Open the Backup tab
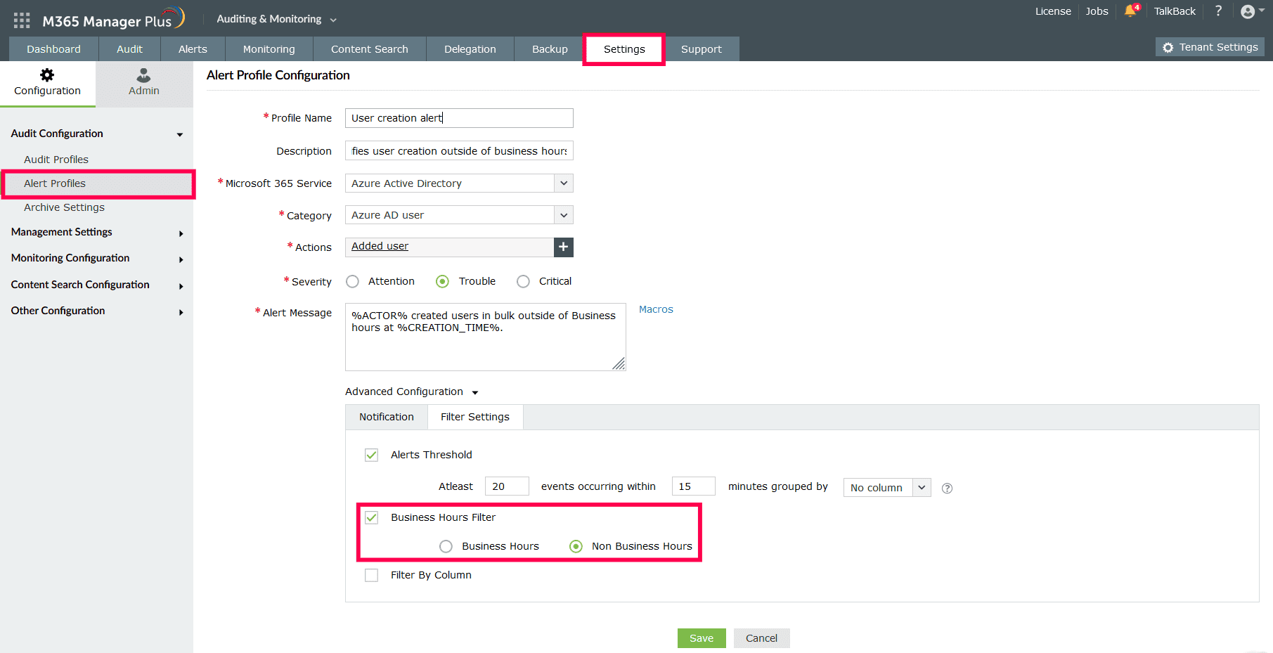The height and width of the screenshot is (653, 1273). pyautogui.click(x=550, y=49)
